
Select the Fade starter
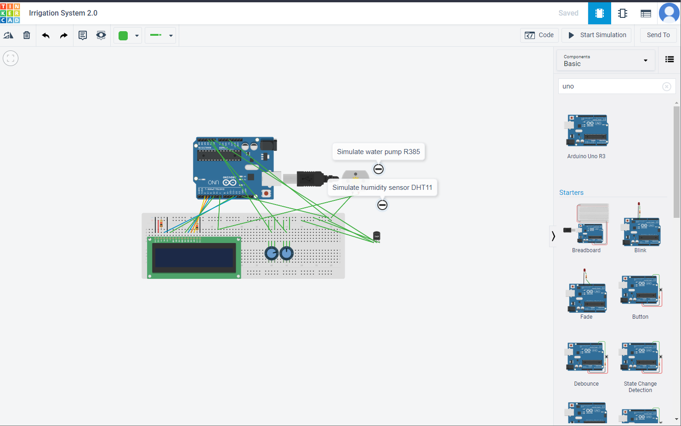[586, 294]
